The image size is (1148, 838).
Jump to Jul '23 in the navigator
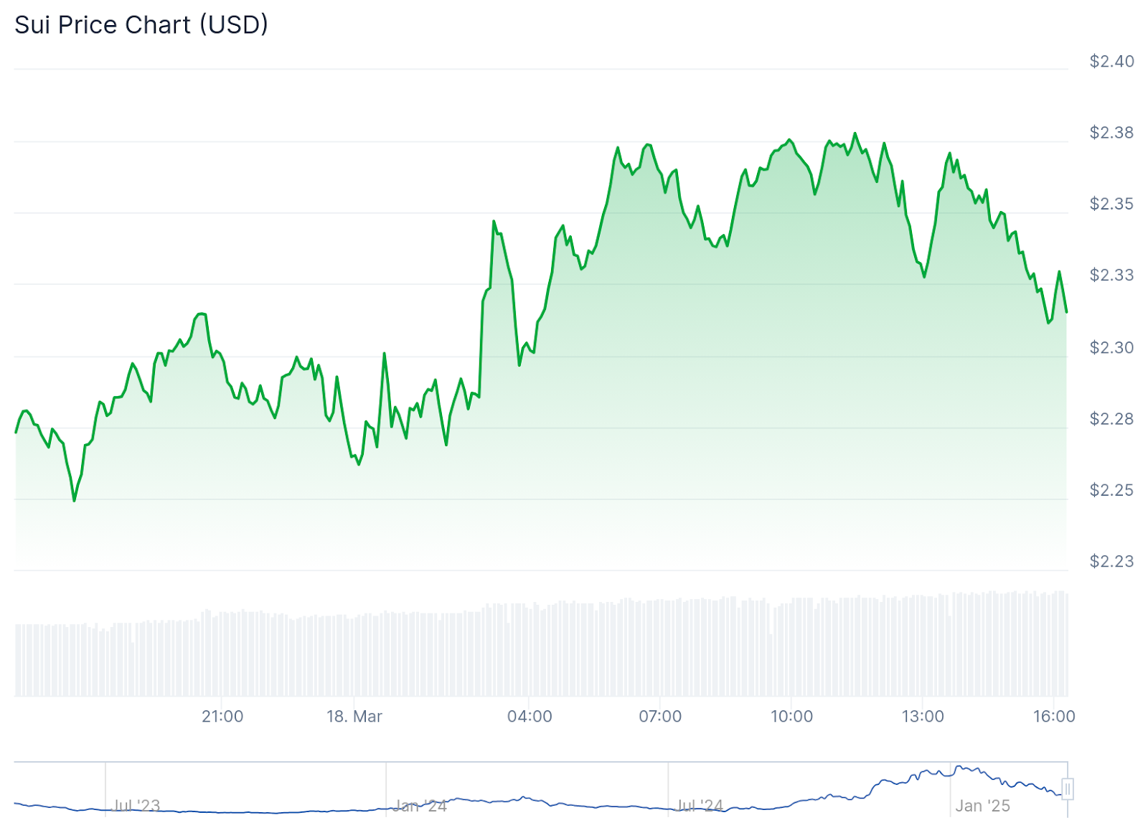pos(136,806)
